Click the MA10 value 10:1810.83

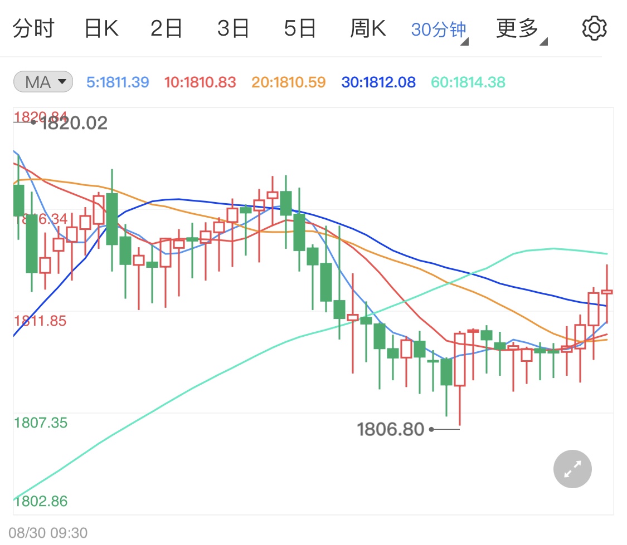(200, 82)
